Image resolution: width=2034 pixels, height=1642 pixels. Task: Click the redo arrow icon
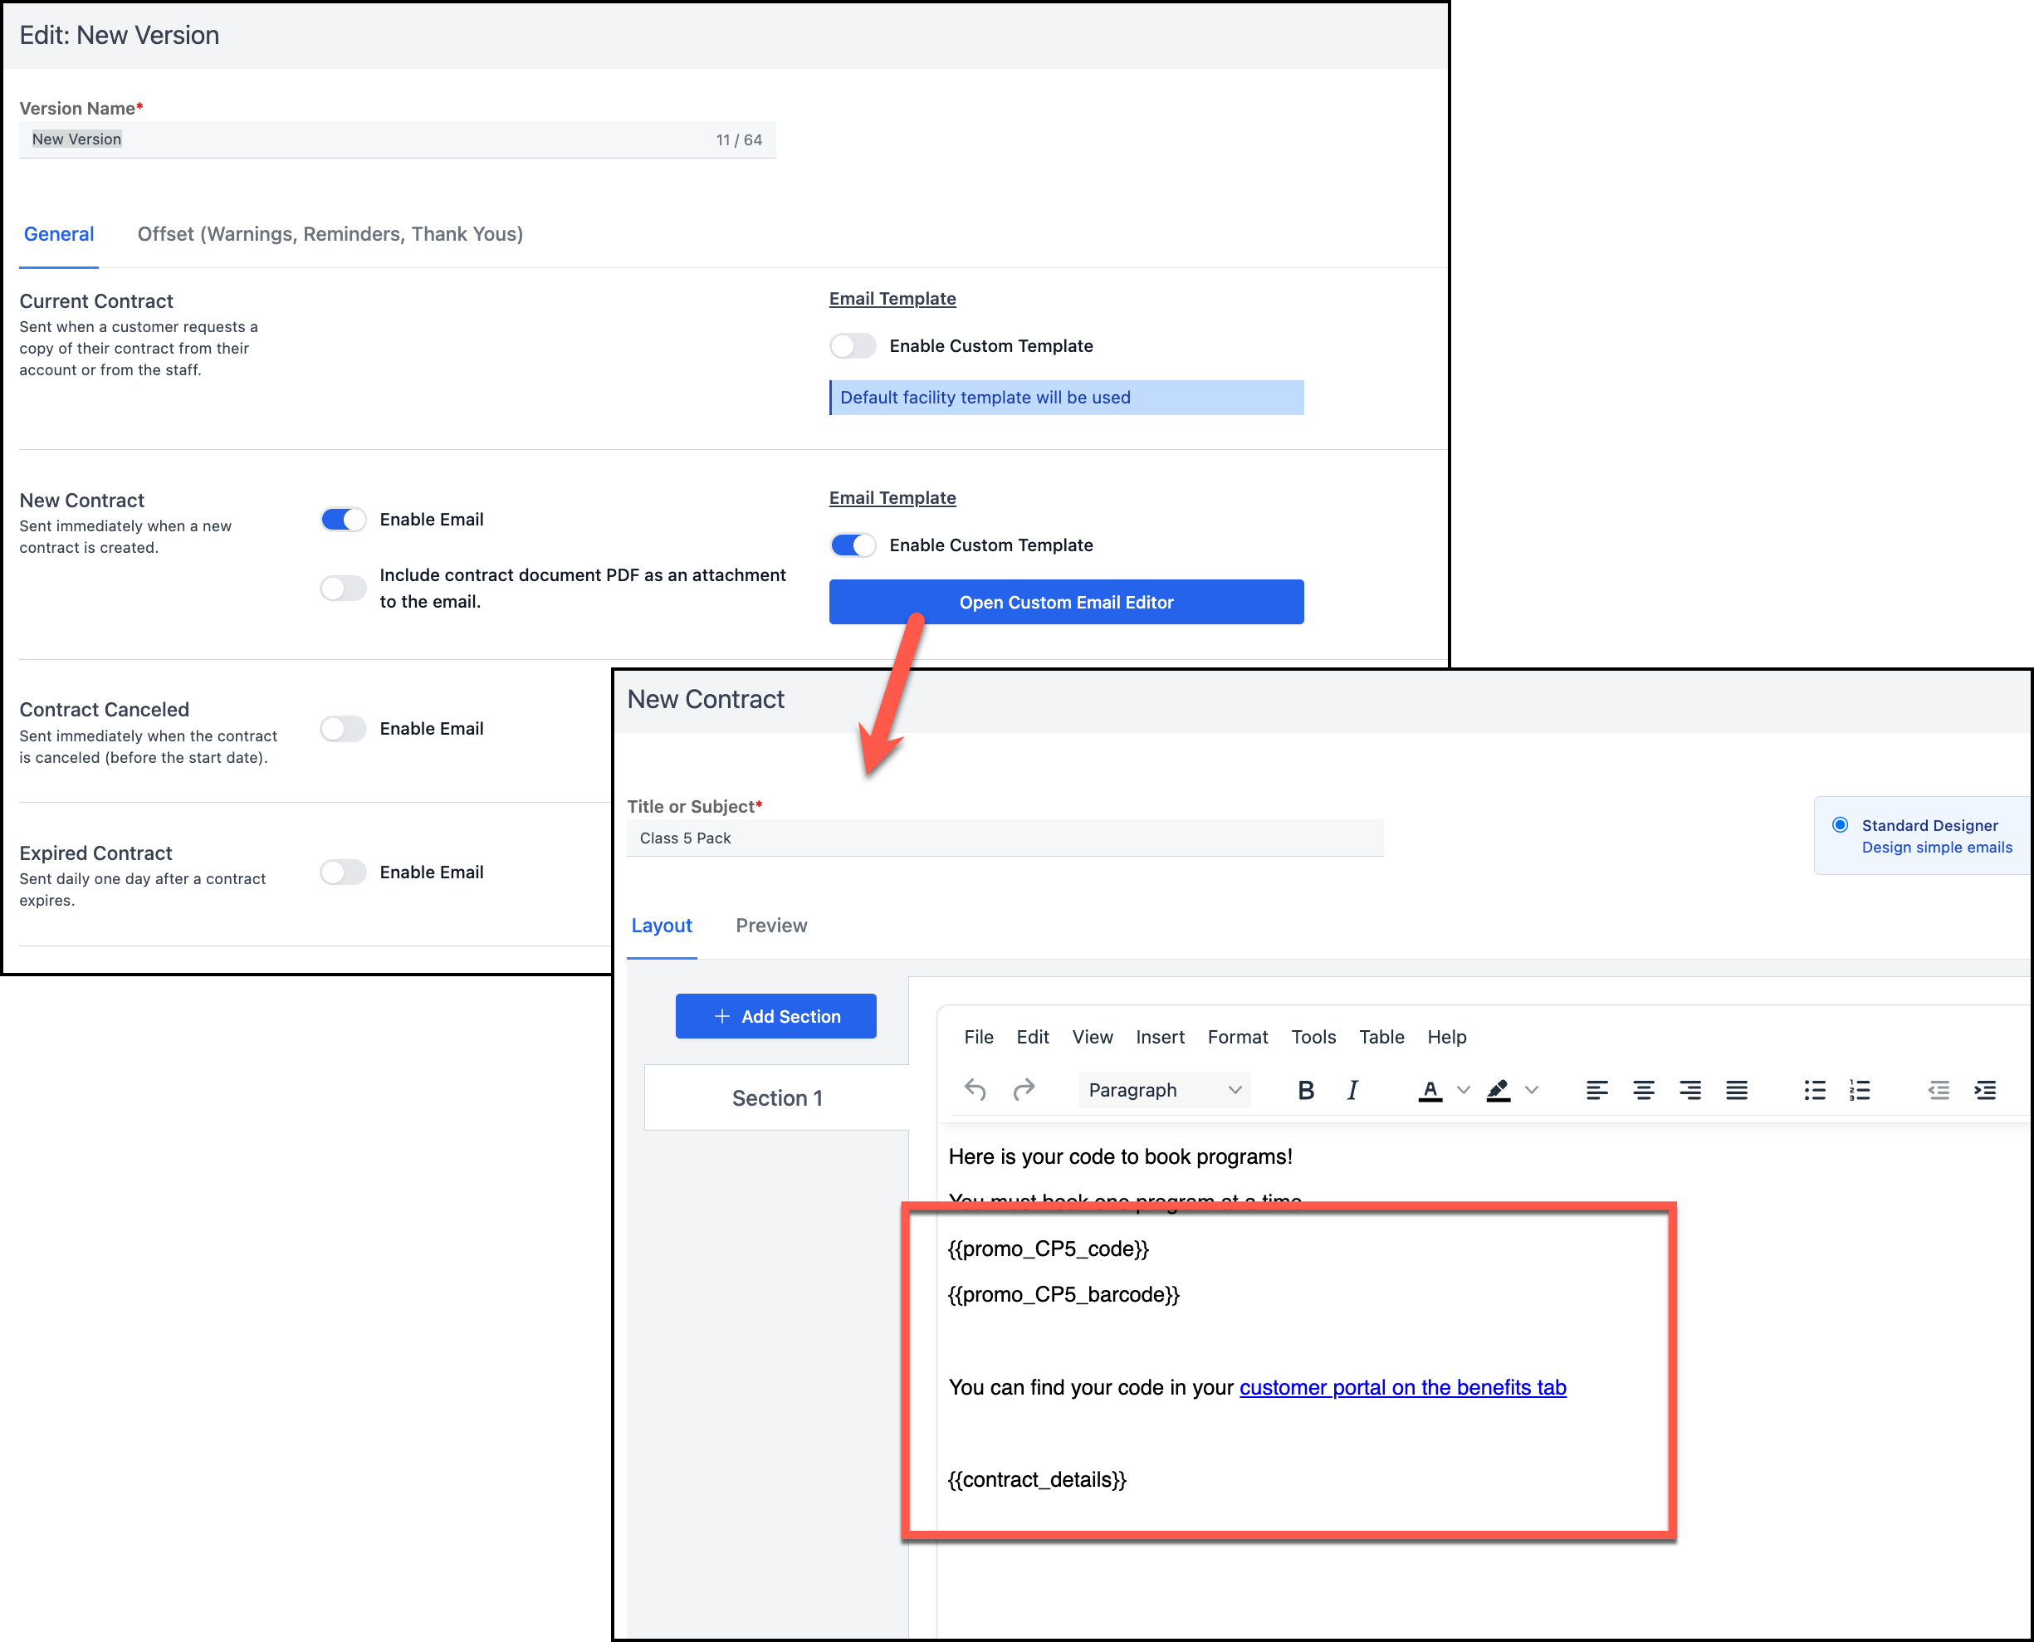[x=1024, y=1090]
